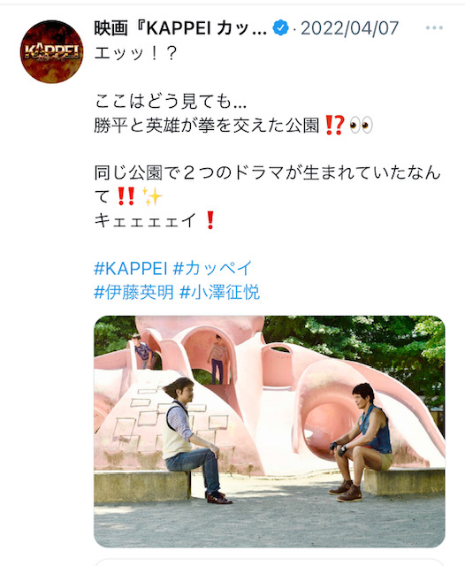Image resolution: width=465 pixels, height=566 pixels.
Task: Open the attached octopus playground photo
Action: coord(270,432)
